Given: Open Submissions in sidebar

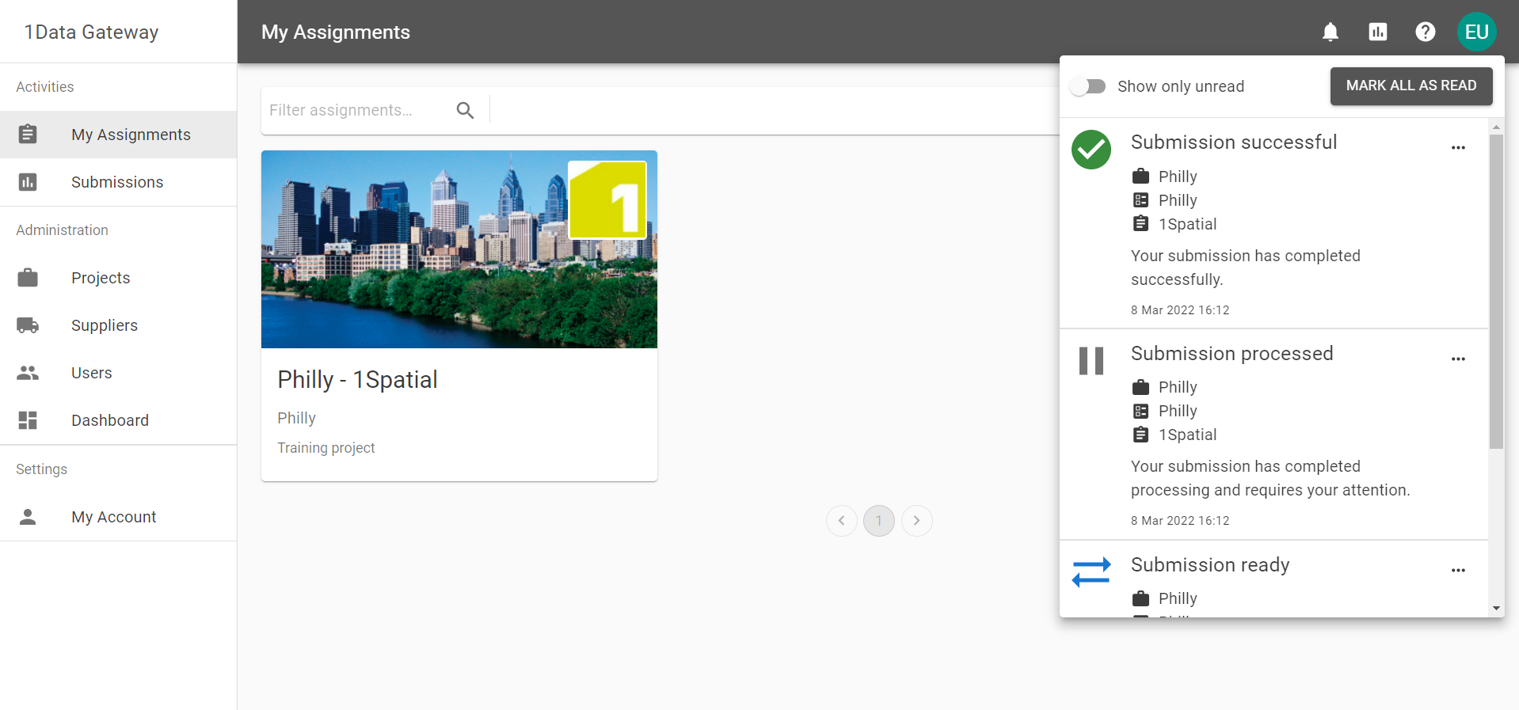Looking at the screenshot, I should pyautogui.click(x=119, y=182).
